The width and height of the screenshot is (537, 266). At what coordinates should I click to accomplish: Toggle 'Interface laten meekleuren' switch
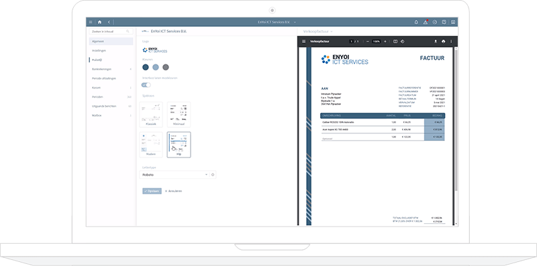point(146,85)
